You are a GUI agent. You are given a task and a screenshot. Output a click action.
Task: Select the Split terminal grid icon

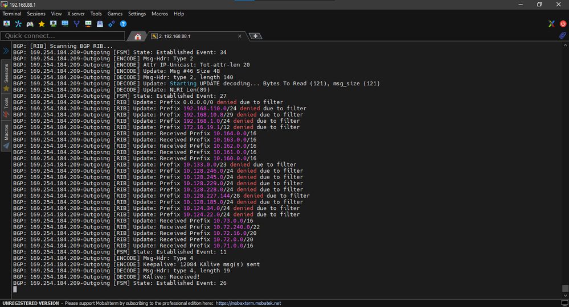pos(65,24)
